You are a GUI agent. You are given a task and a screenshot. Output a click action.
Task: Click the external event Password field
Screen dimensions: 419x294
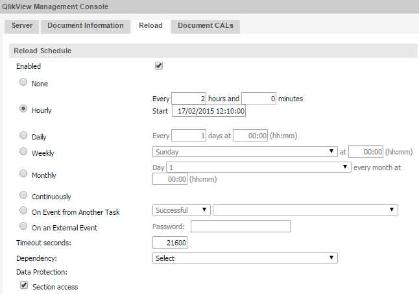[x=240, y=227]
